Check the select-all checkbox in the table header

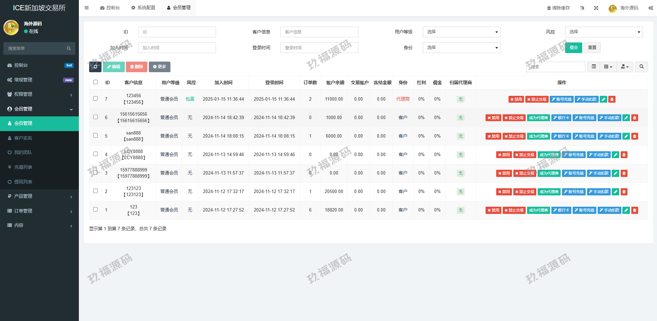95,82
